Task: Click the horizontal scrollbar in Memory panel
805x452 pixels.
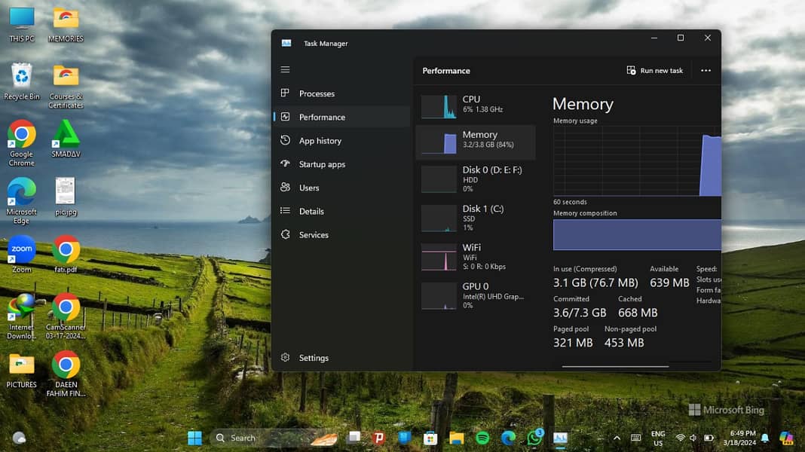Action: tap(615, 367)
